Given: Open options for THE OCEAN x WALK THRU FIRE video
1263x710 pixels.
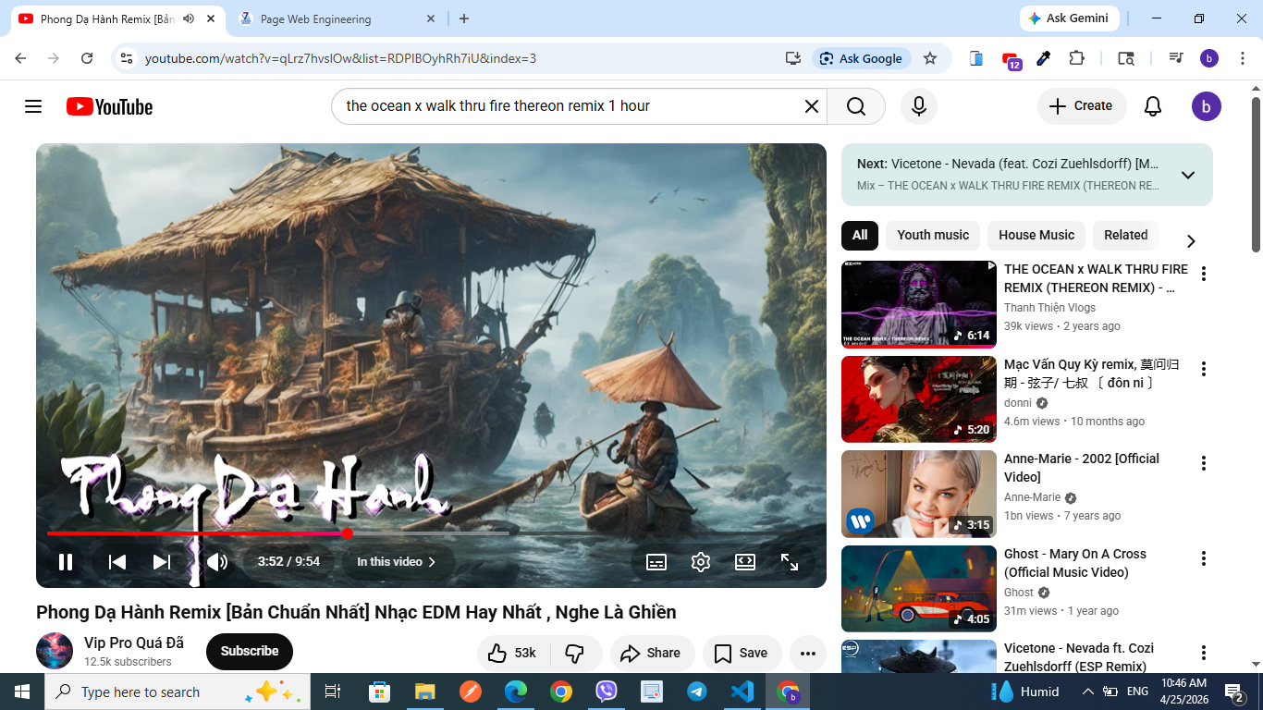Looking at the screenshot, I should (1204, 274).
